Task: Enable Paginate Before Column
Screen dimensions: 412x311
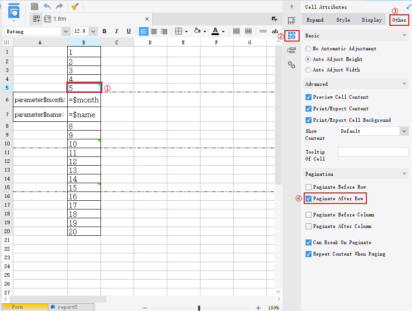Action: click(308, 214)
